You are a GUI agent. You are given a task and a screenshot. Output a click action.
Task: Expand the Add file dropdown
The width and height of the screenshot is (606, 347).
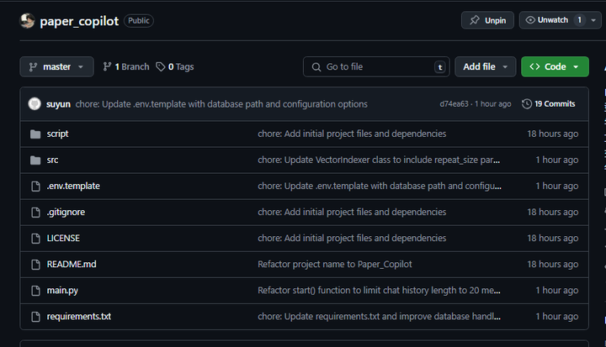tap(486, 66)
